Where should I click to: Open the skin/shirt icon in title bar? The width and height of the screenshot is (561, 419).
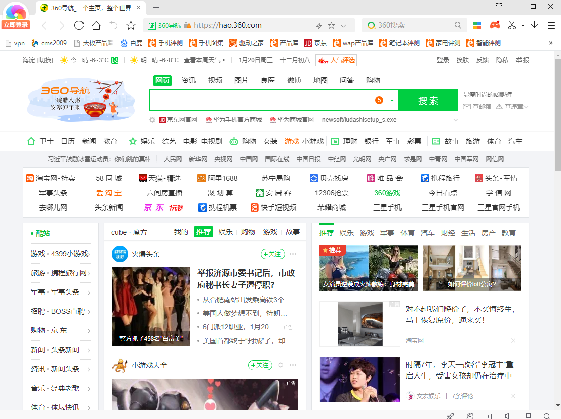point(499,6)
